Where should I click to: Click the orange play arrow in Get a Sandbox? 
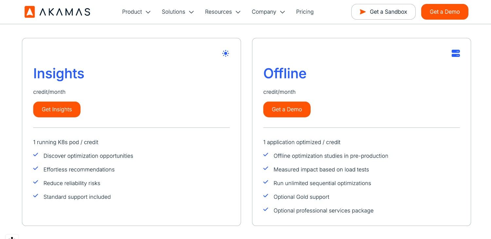click(363, 12)
